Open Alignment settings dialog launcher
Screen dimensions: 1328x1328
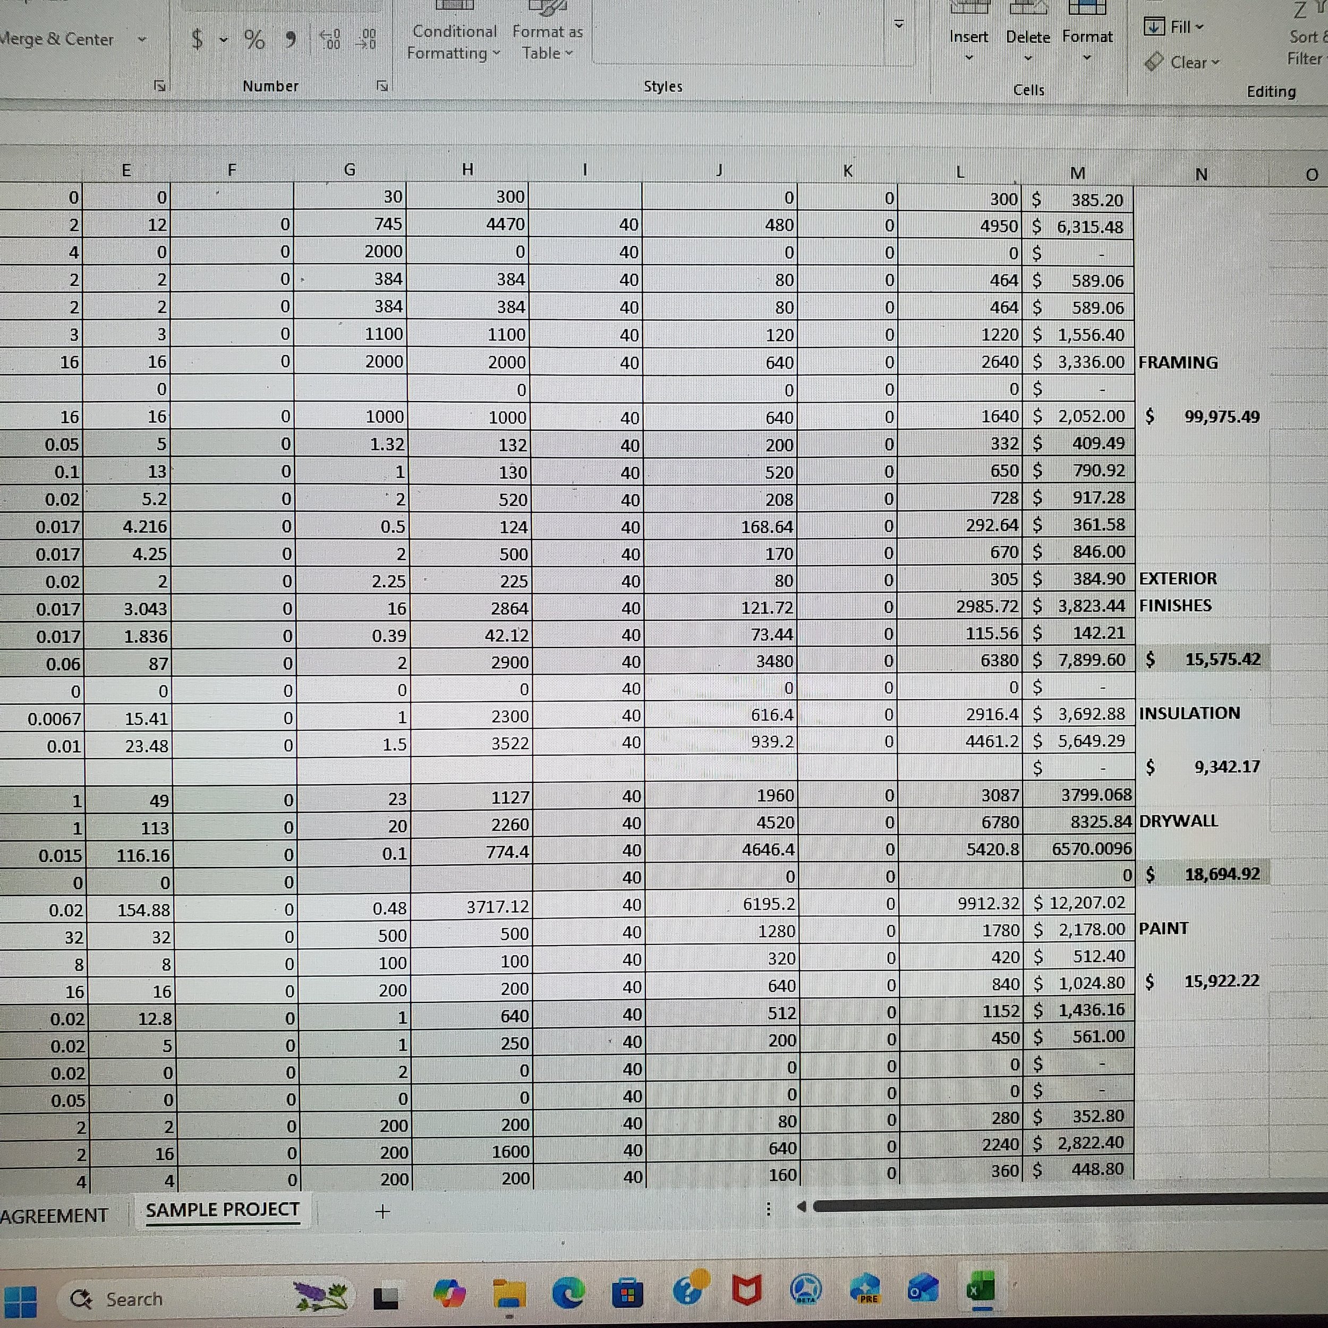click(159, 86)
